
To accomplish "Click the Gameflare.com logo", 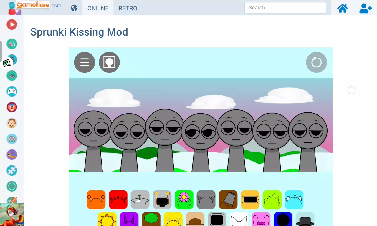I will coord(35,8).
